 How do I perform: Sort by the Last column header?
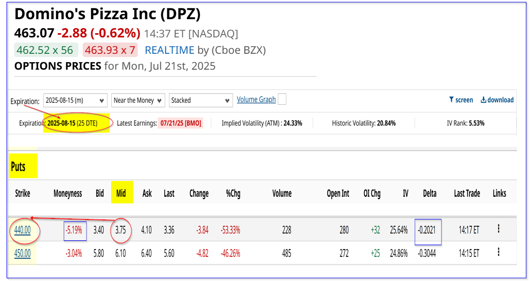pyautogui.click(x=169, y=193)
